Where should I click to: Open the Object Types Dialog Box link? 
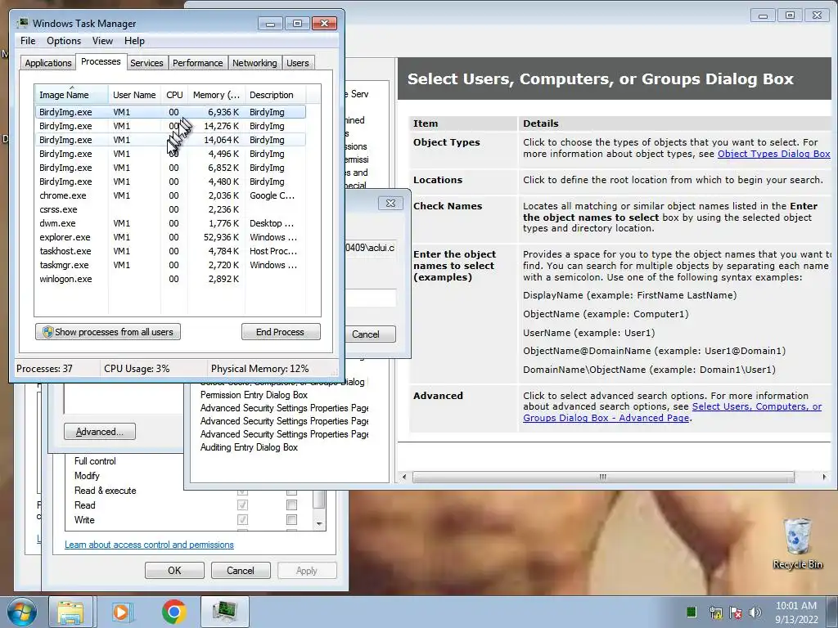pyautogui.click(x=773, y=154)
